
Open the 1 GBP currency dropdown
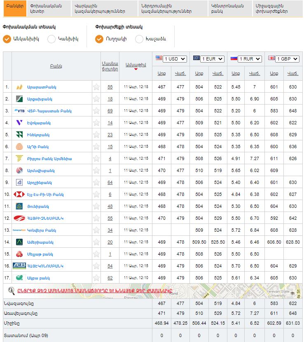point(287,59)
